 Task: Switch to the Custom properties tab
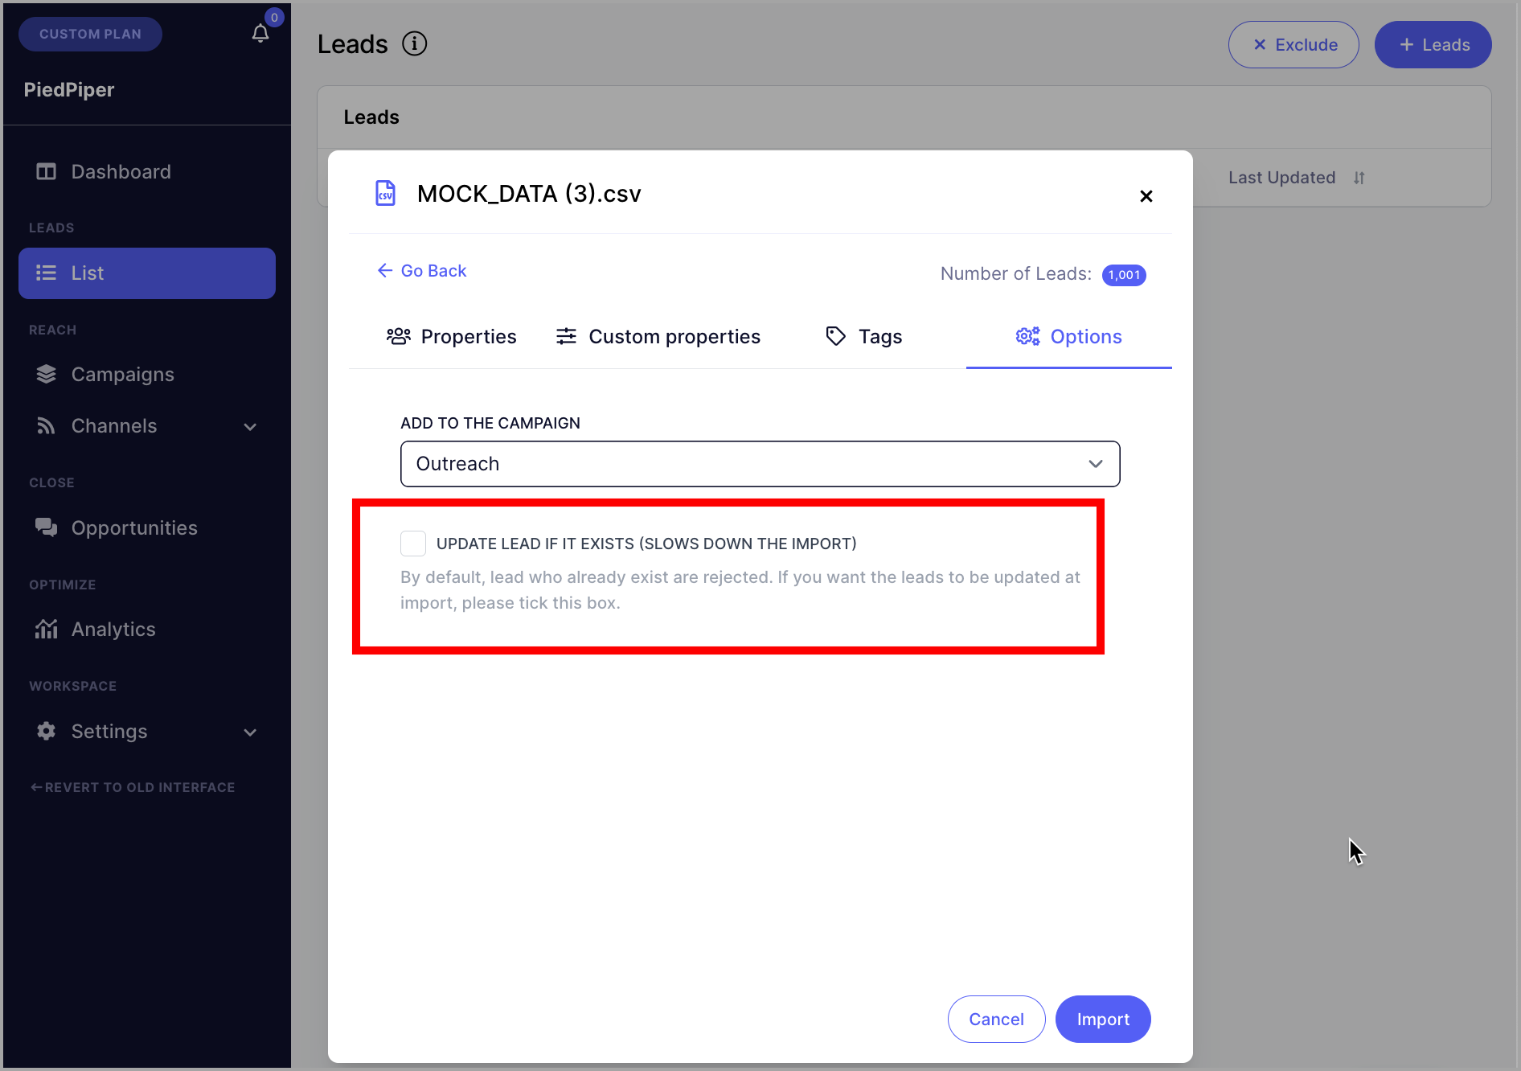pos(658,337)
